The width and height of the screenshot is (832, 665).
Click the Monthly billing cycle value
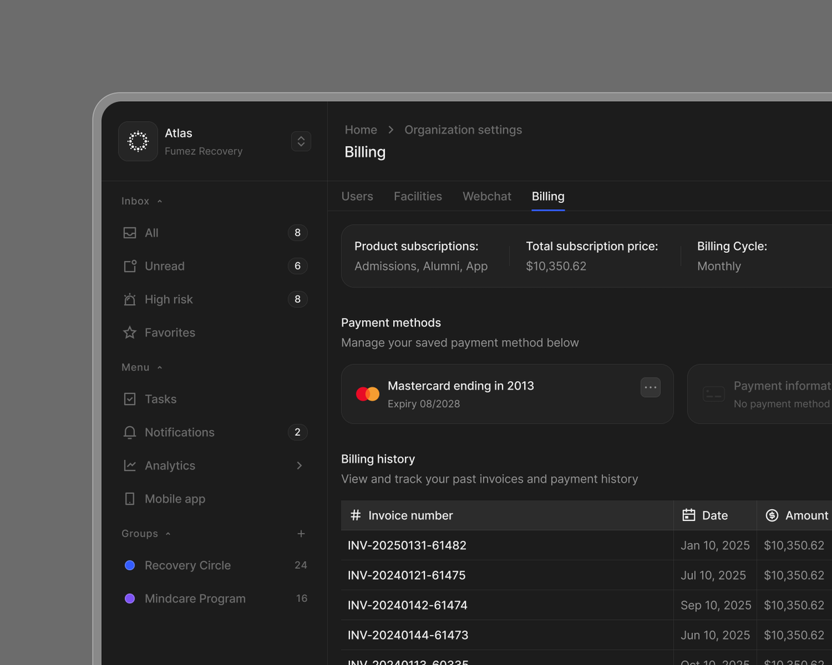coord(719,266)
